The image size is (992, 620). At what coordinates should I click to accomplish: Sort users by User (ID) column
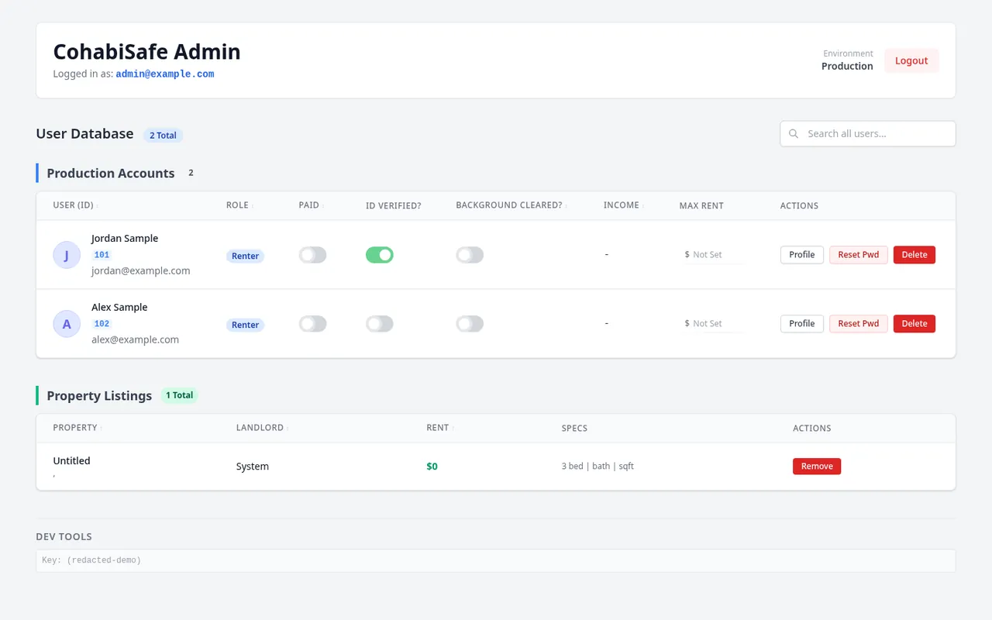click(75, 205)
